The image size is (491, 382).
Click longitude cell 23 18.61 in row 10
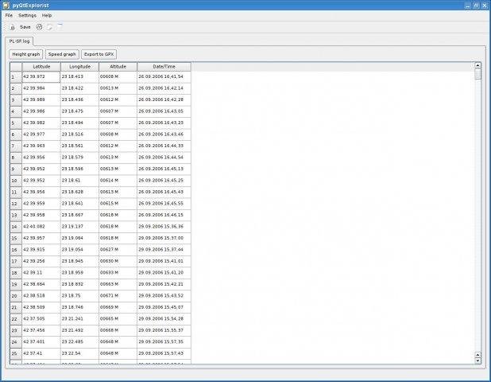80,181
